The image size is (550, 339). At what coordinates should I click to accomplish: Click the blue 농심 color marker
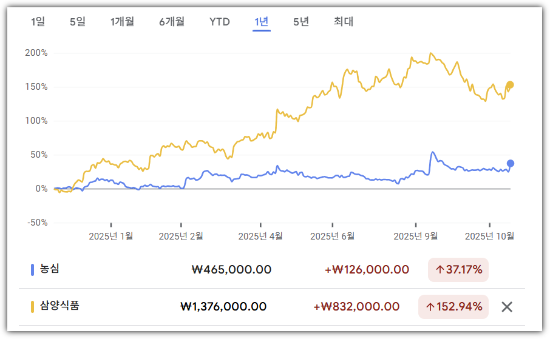pos(32,270)
